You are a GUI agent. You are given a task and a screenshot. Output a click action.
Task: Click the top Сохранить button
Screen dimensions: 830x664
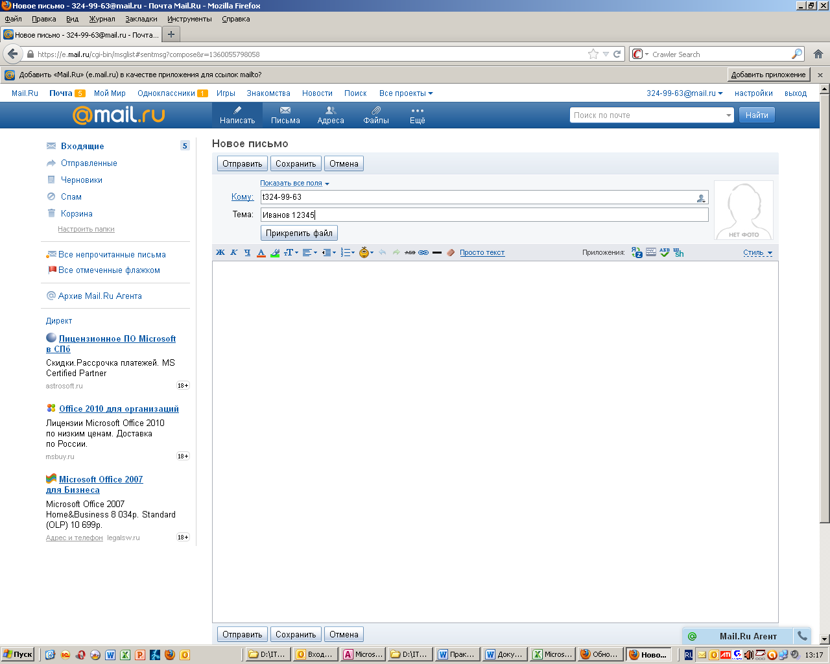(x=296, y=163)
